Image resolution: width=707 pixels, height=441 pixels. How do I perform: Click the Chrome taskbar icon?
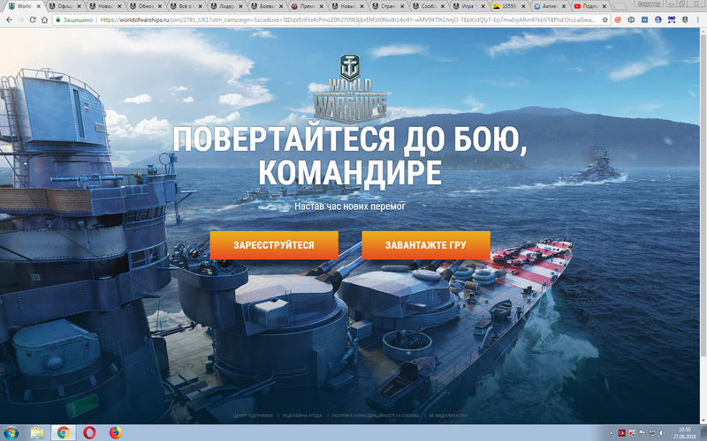coord(63,433)
